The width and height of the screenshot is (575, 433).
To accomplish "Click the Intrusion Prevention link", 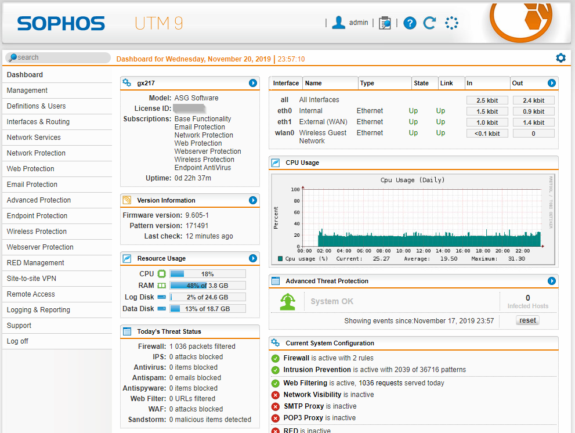I will point(317,370).
